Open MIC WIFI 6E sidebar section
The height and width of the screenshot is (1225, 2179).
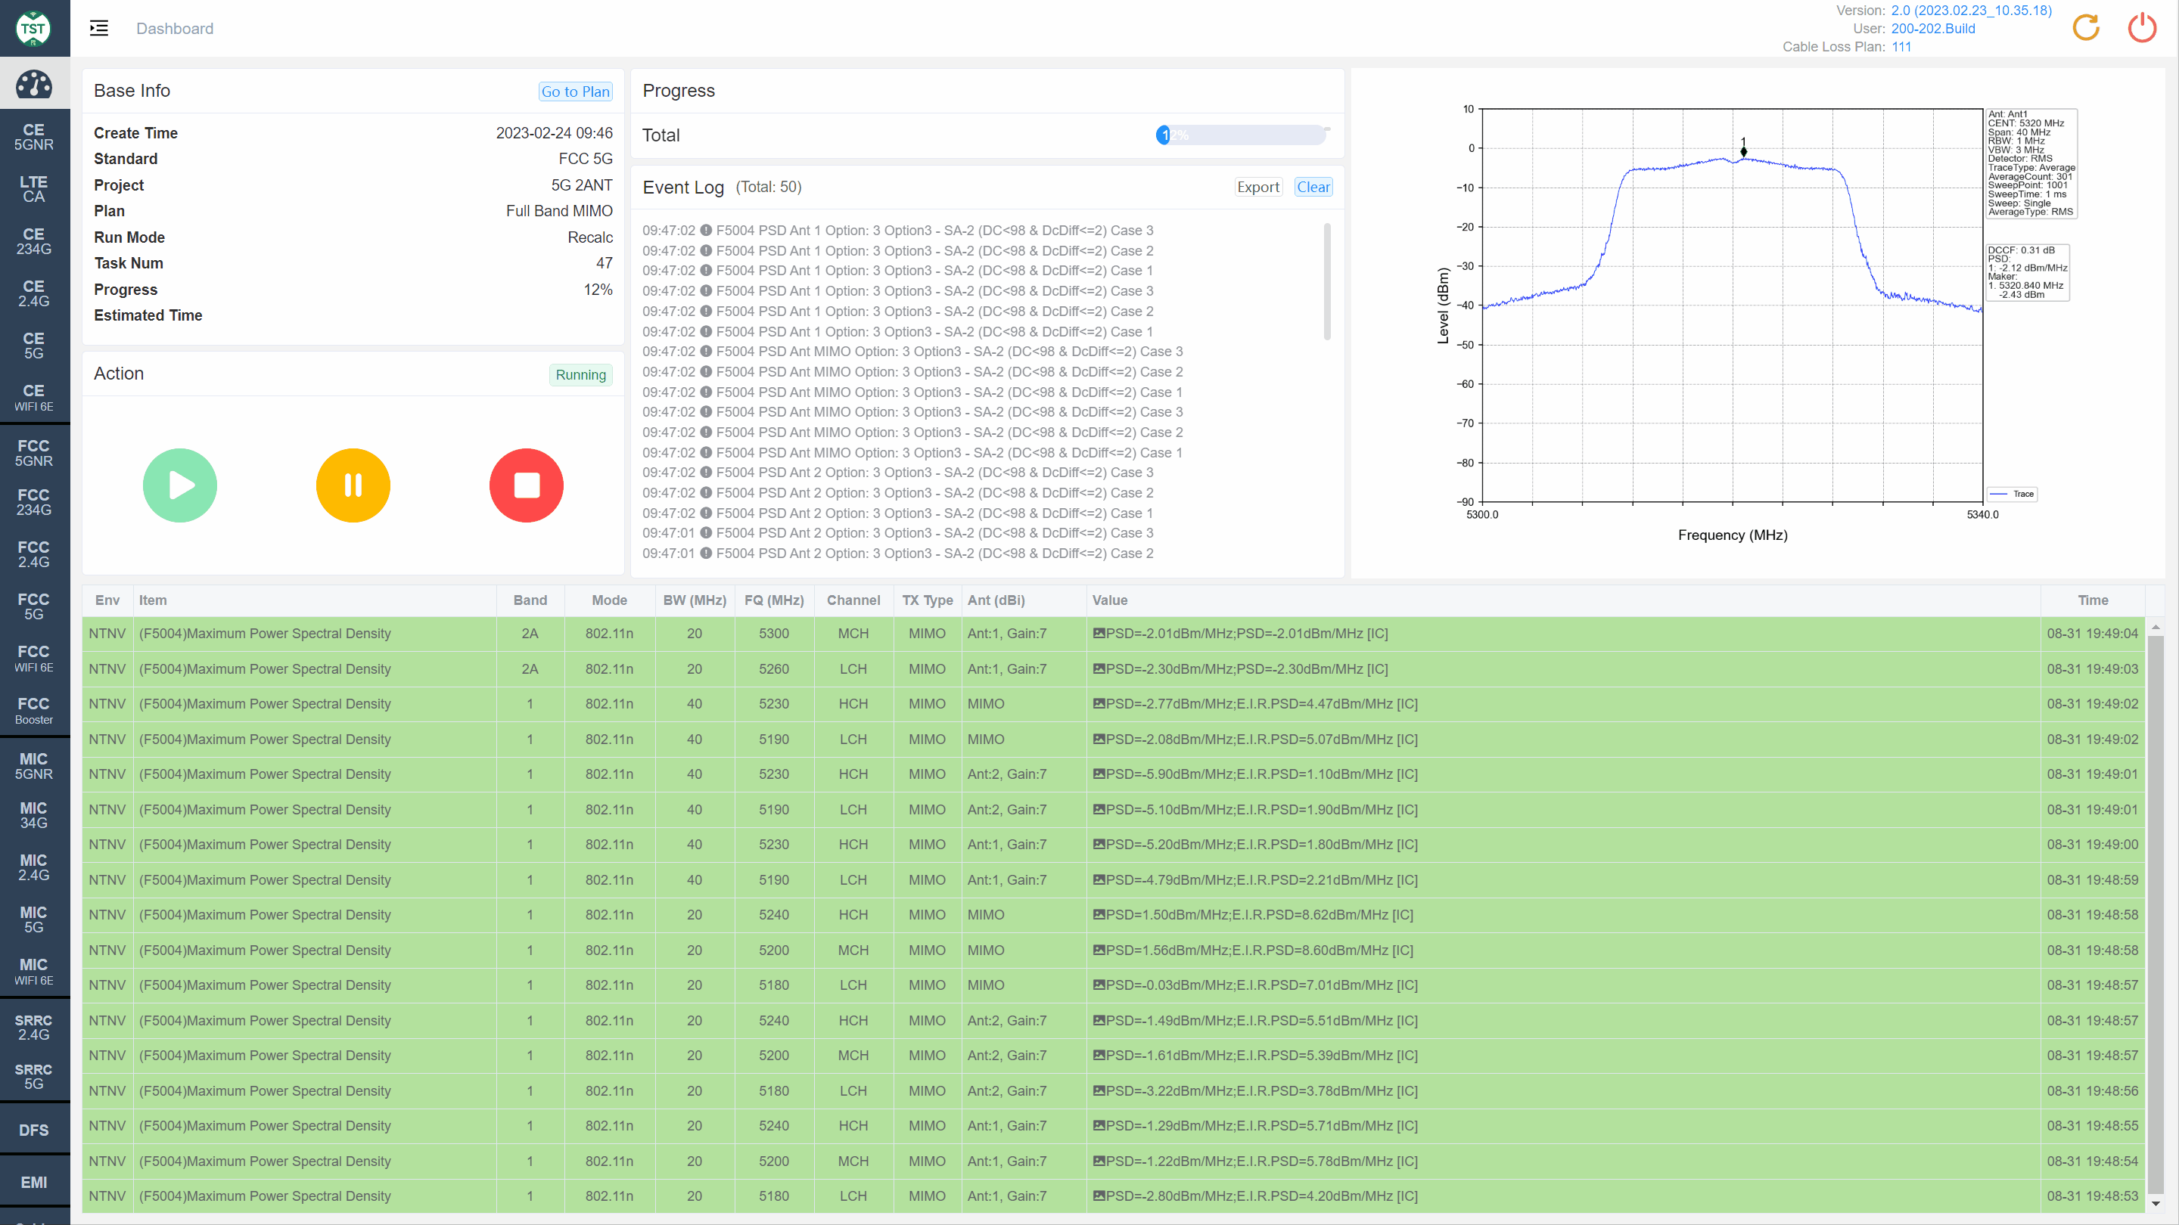click(x=34, y=972)
